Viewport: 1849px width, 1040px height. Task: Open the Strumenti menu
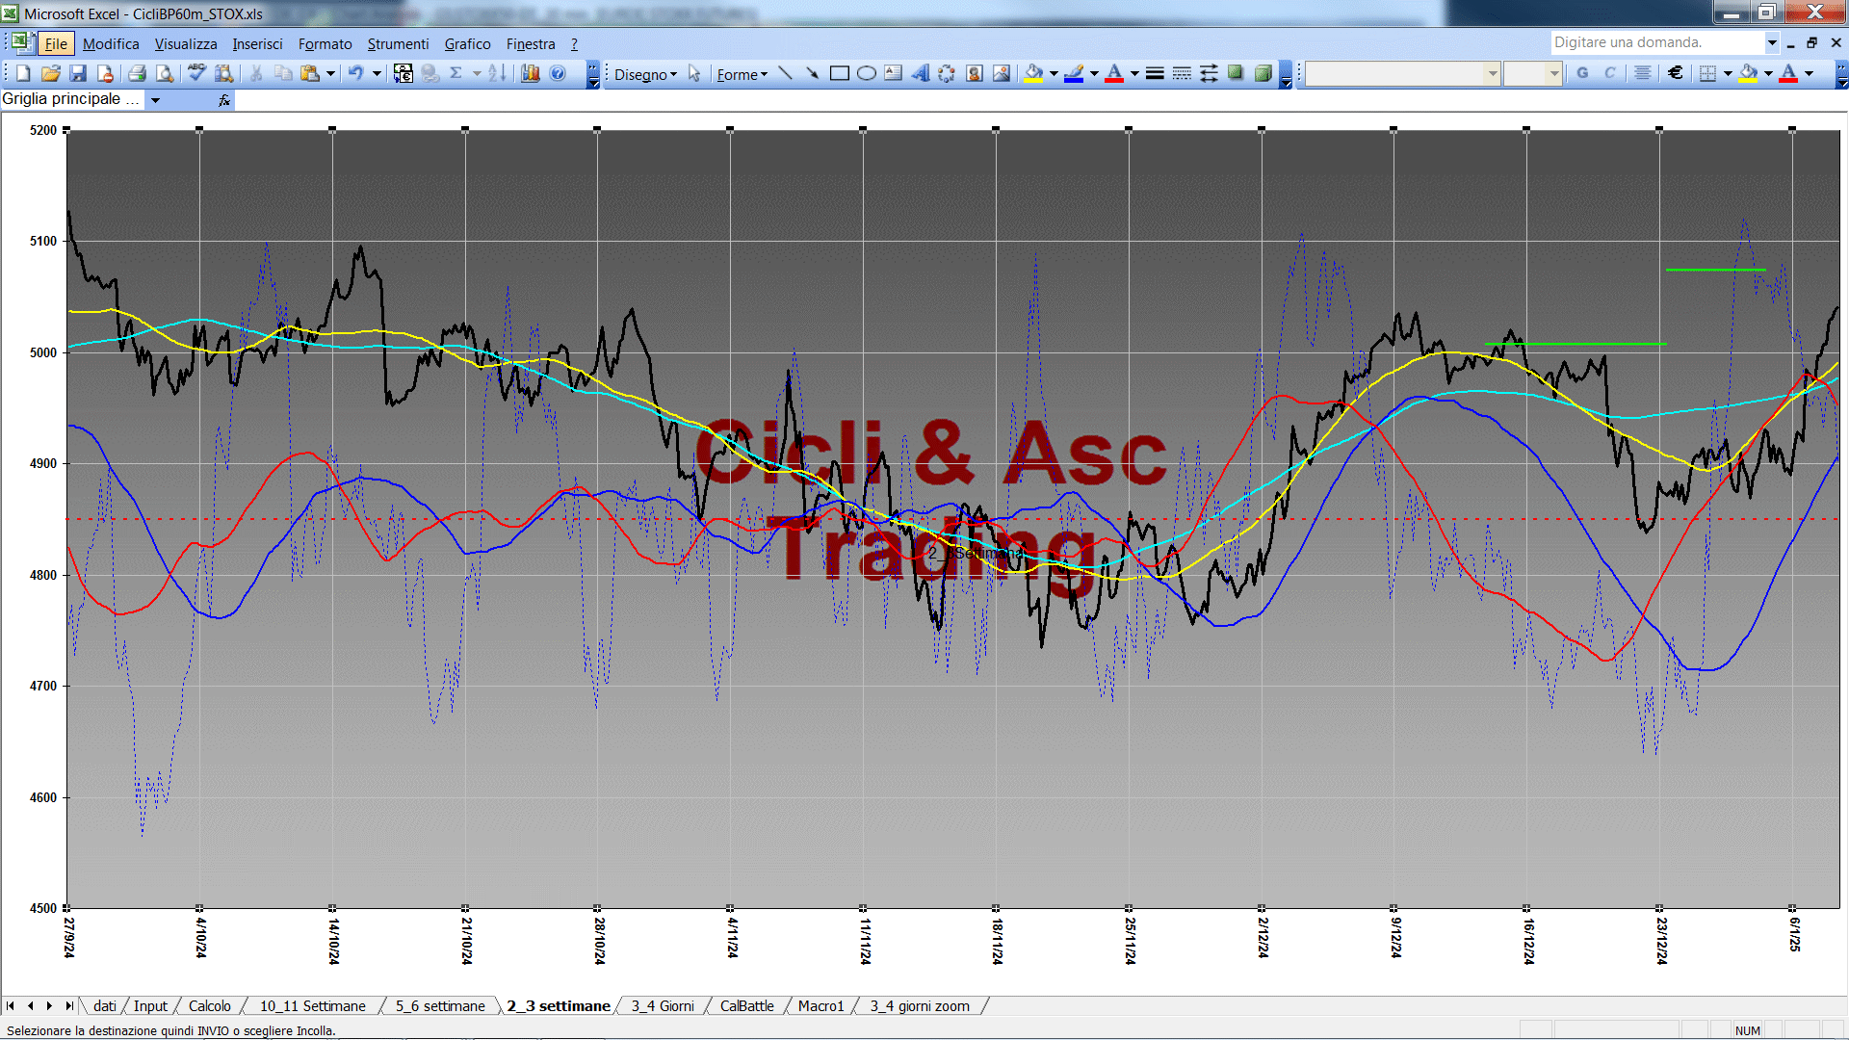[x=398, y=43]
